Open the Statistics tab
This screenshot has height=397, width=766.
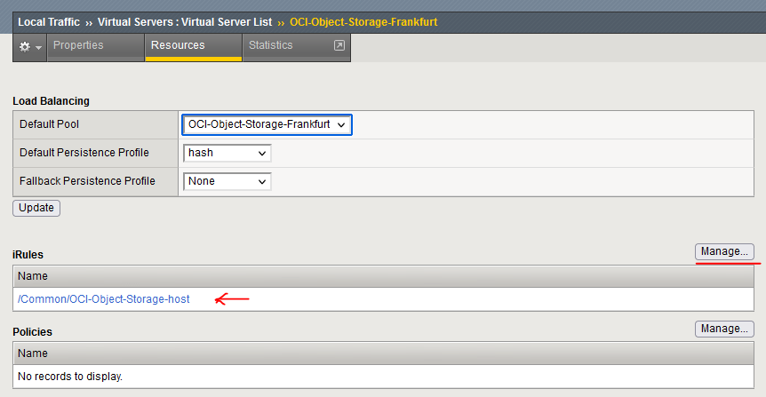270,45
